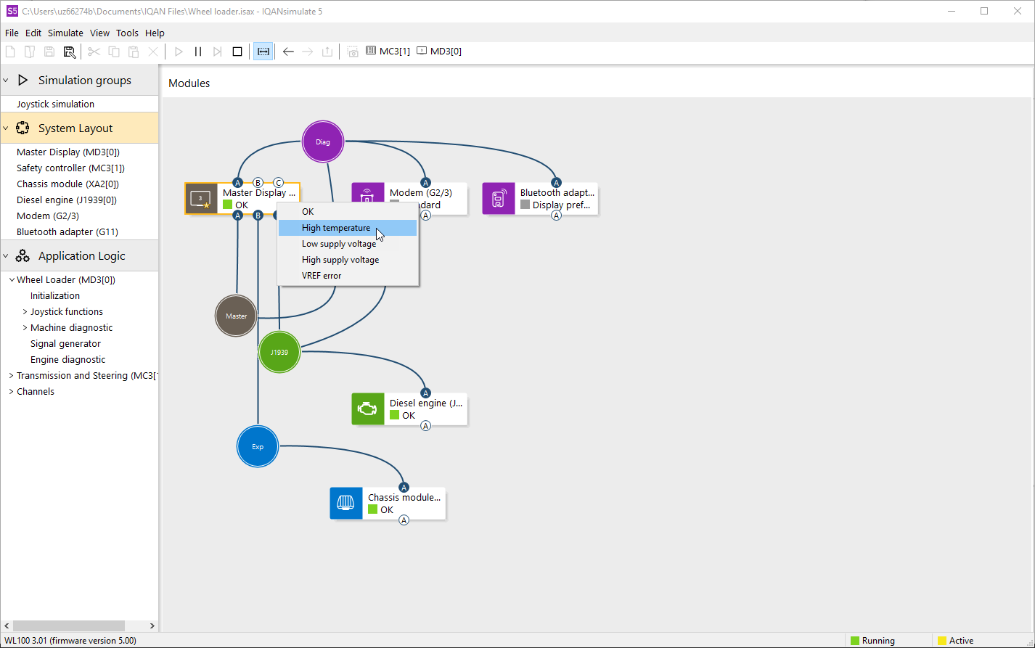Choose High temperature from the context menu

pyautogui.click(x=336, y=228)
